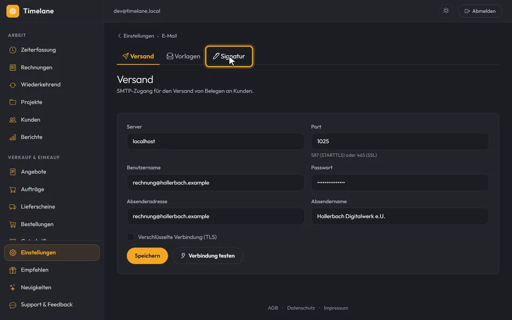Viewport: 512px width, 320px height.
Task: Click into the Passwort field
Action: point(400,182)
